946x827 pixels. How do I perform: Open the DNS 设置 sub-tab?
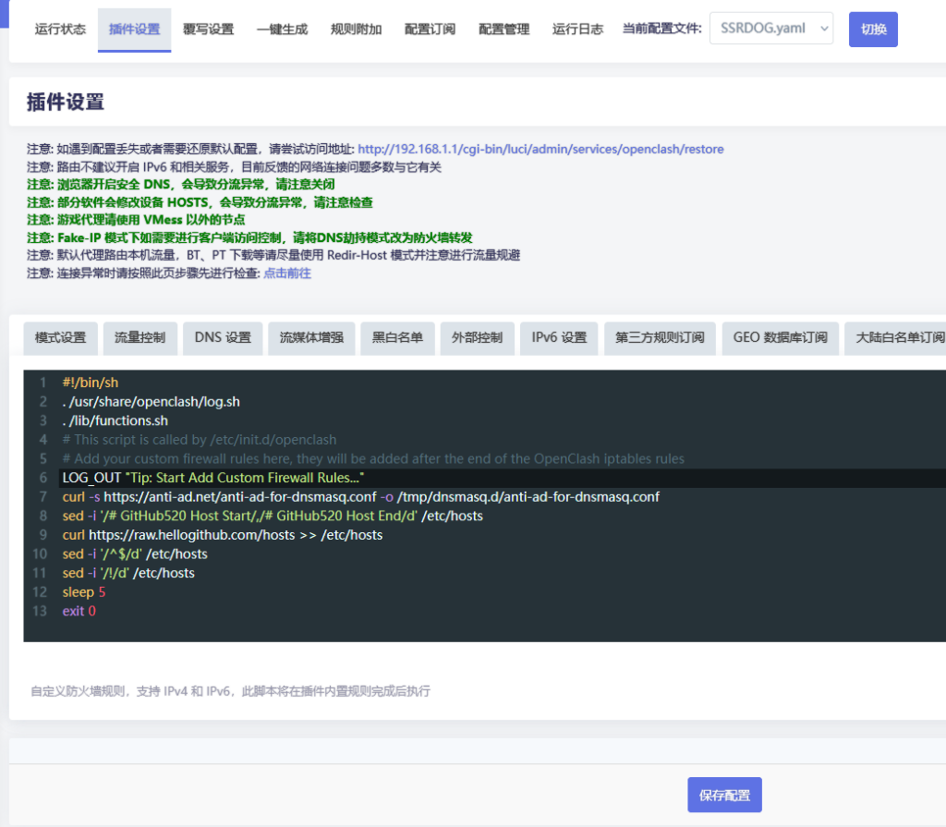pos(223,338)
